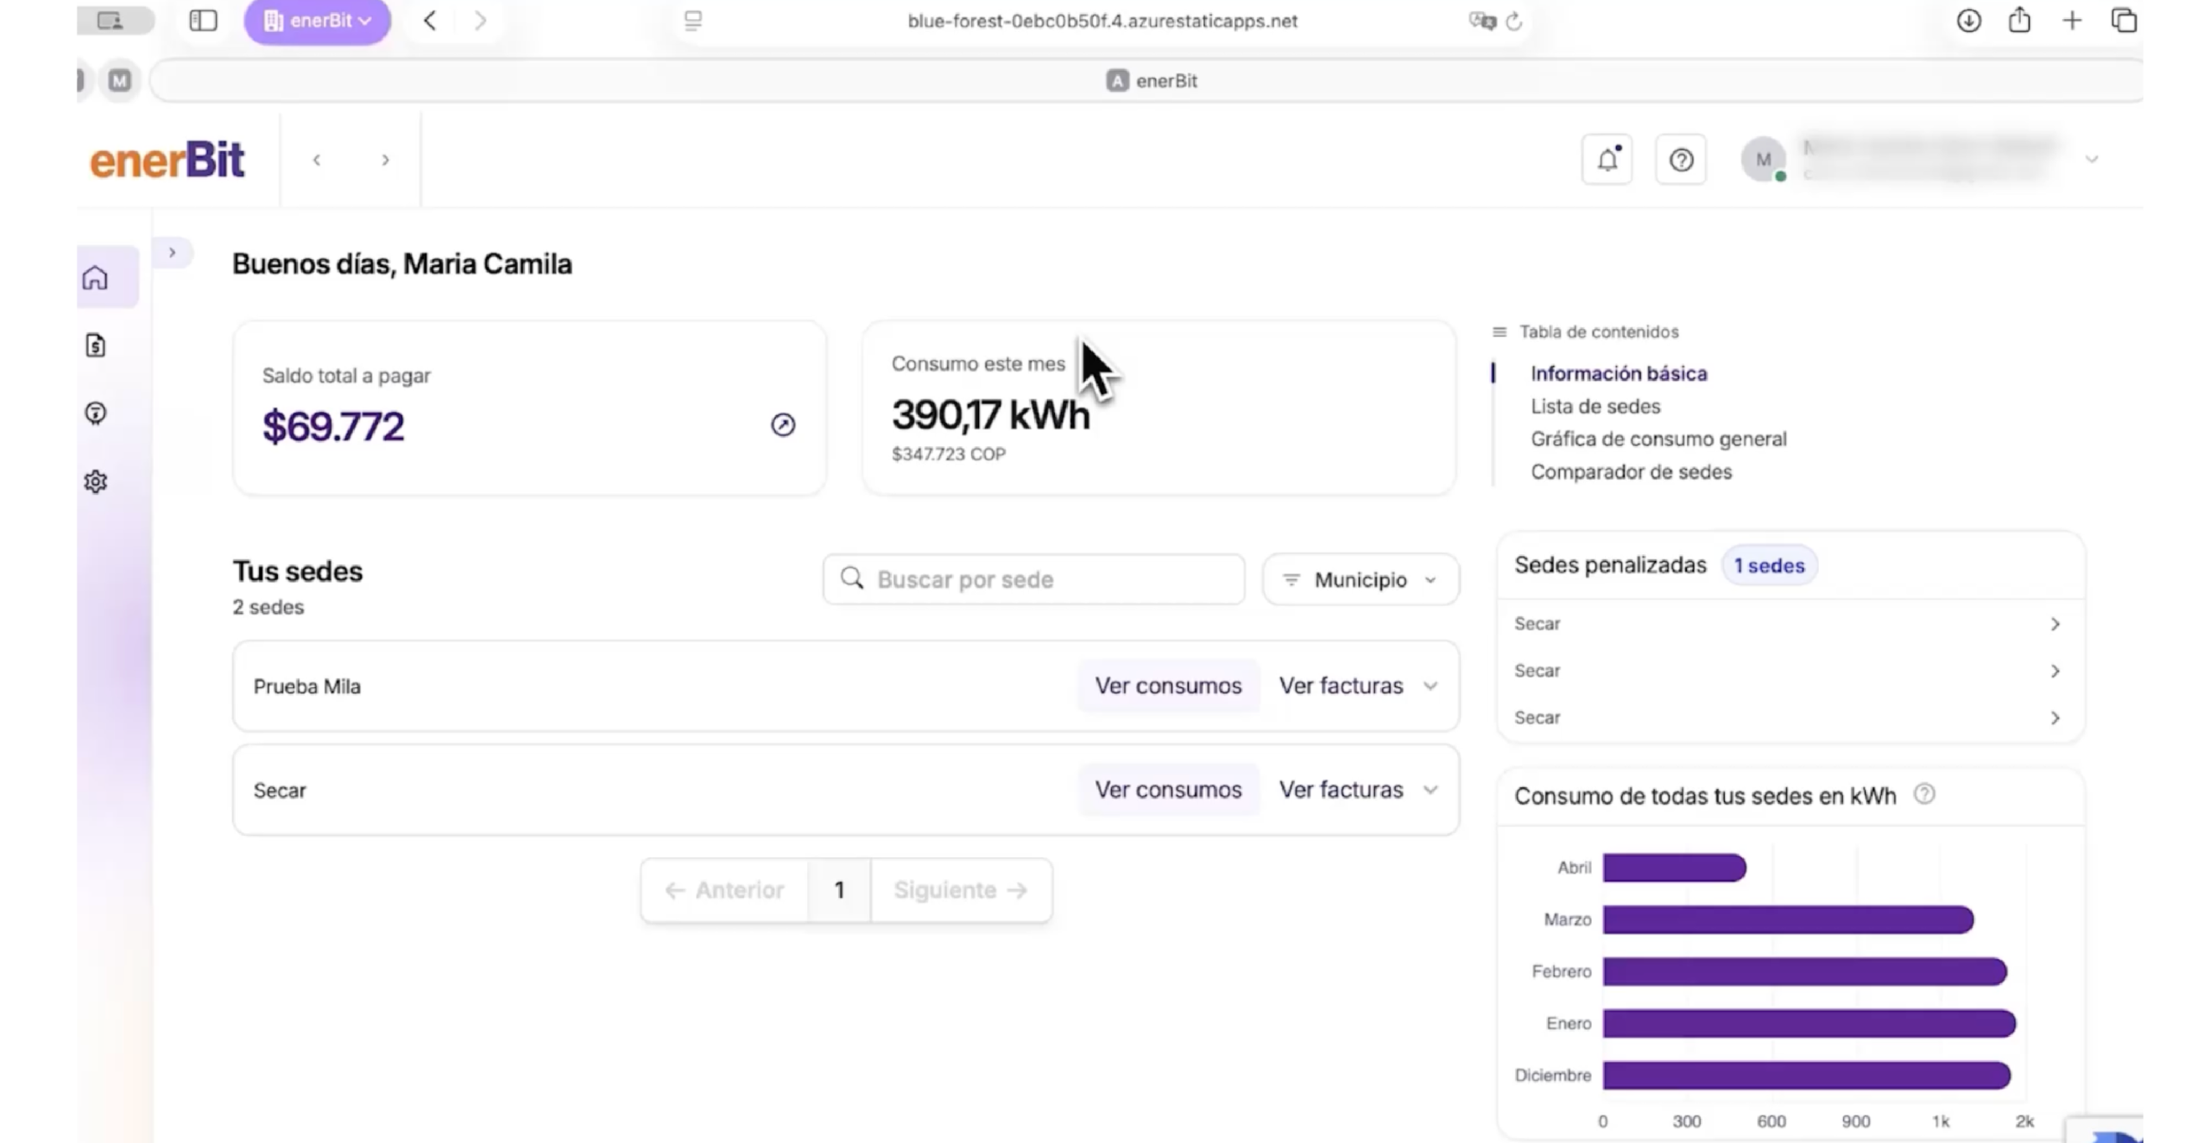
Task: Open the lightbulb tips icon in sidebar
Action: (96, 414)
